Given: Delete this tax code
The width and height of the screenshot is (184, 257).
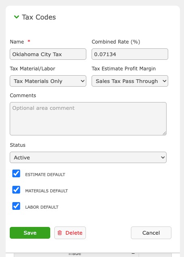Looking at the screenshot, I should coord(70,233).
